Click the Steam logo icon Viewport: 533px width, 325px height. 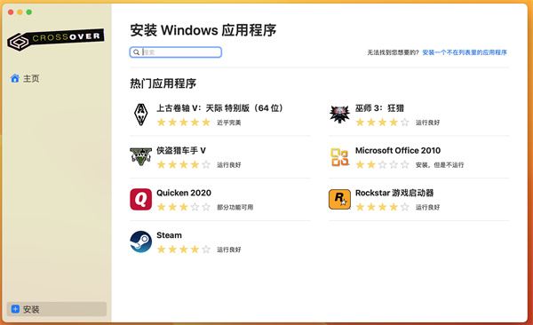point(140,242)
